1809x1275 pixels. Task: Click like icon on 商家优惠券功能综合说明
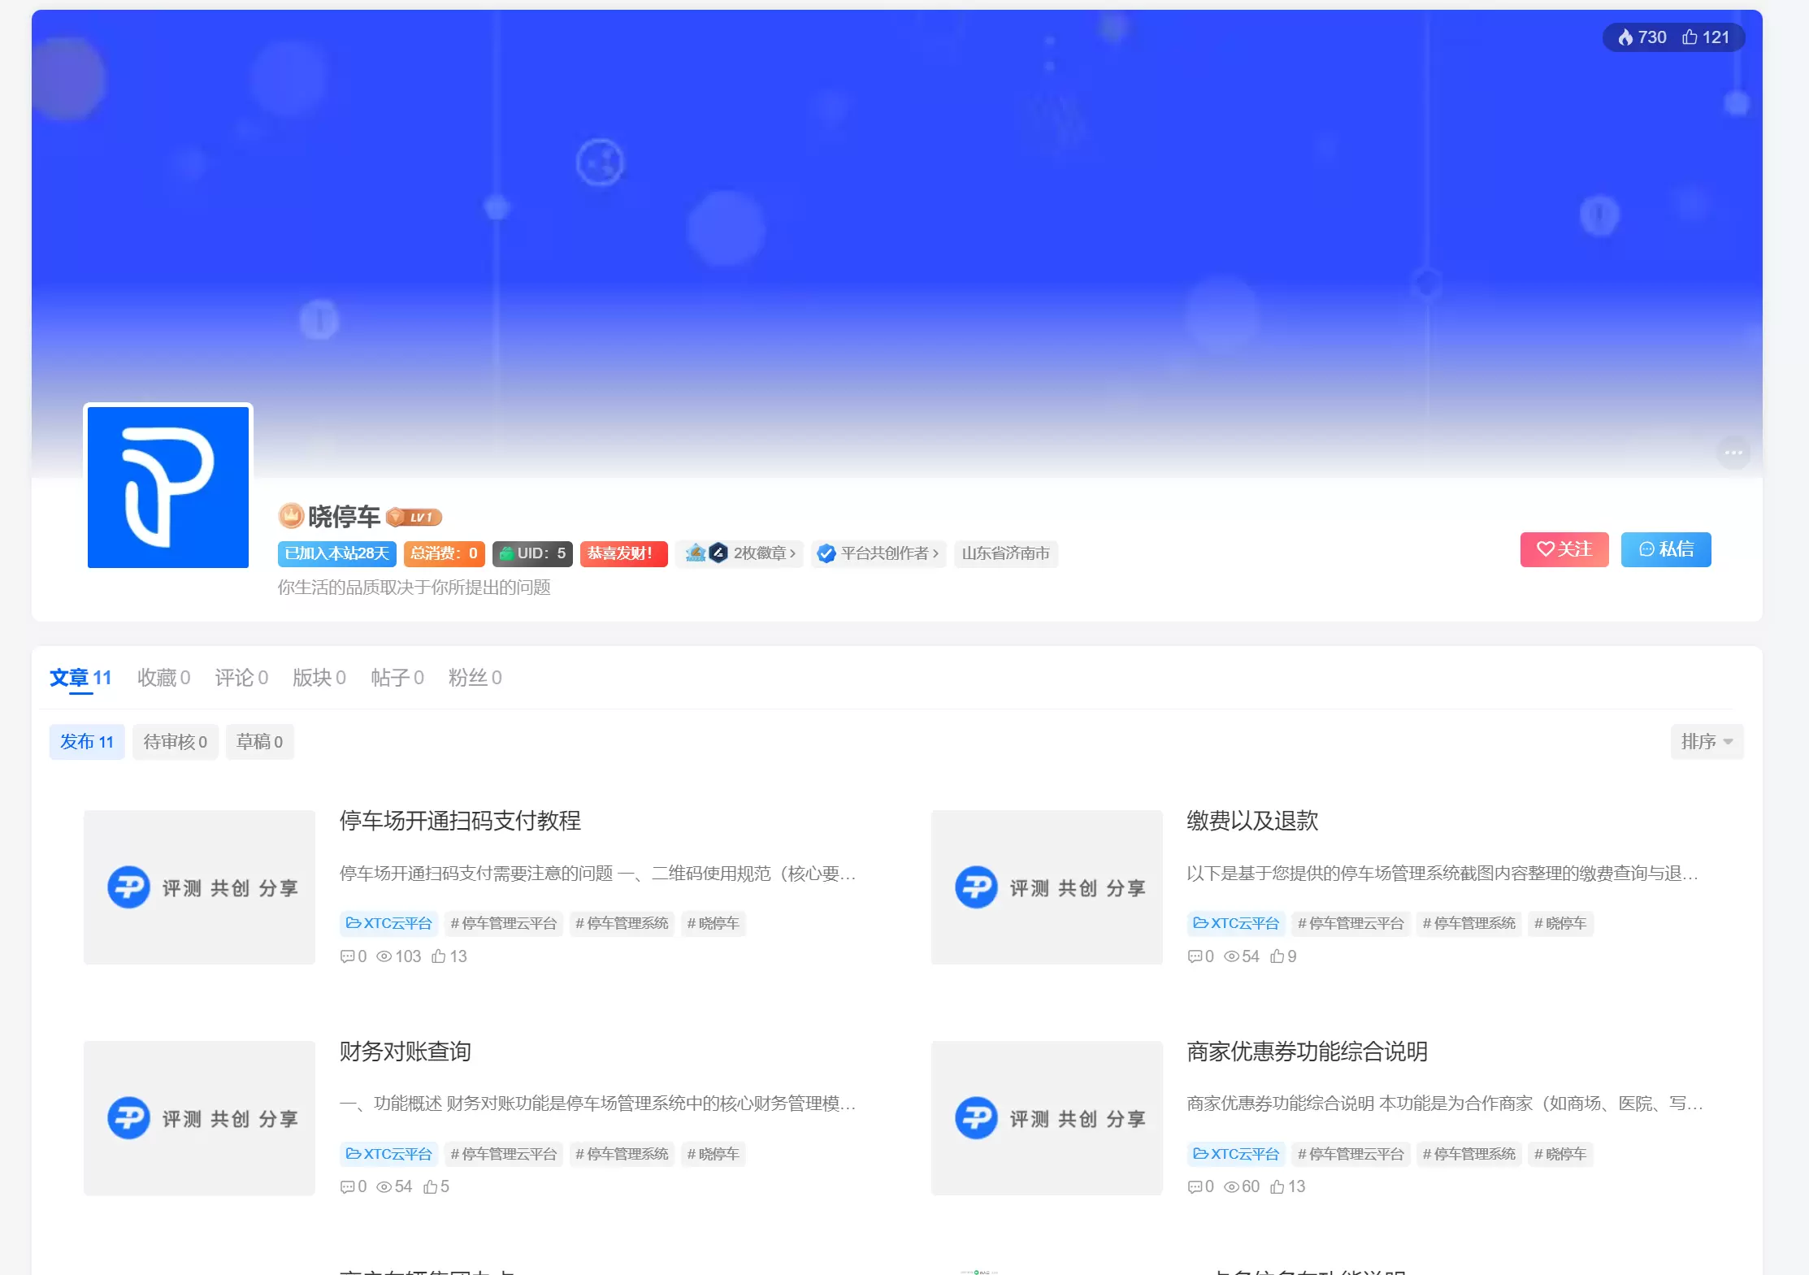(1278, 1186)
